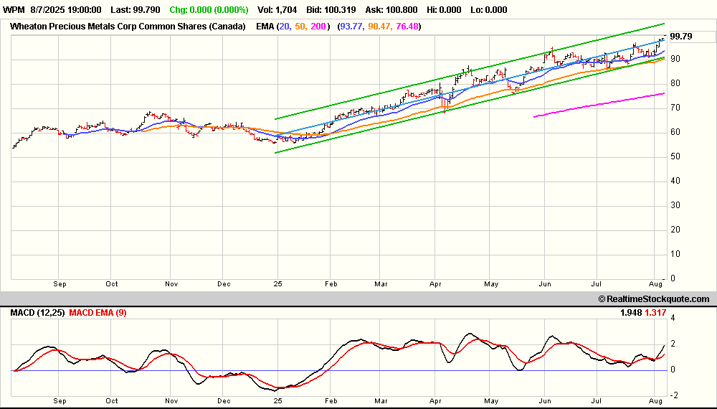Select the magenta 200 EMA period label
The height and width of the screenshot is (409, 717).
[318, 27]
